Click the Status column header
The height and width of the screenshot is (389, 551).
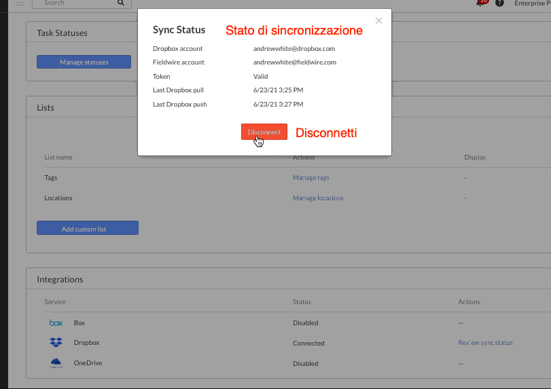pos(302,301)
